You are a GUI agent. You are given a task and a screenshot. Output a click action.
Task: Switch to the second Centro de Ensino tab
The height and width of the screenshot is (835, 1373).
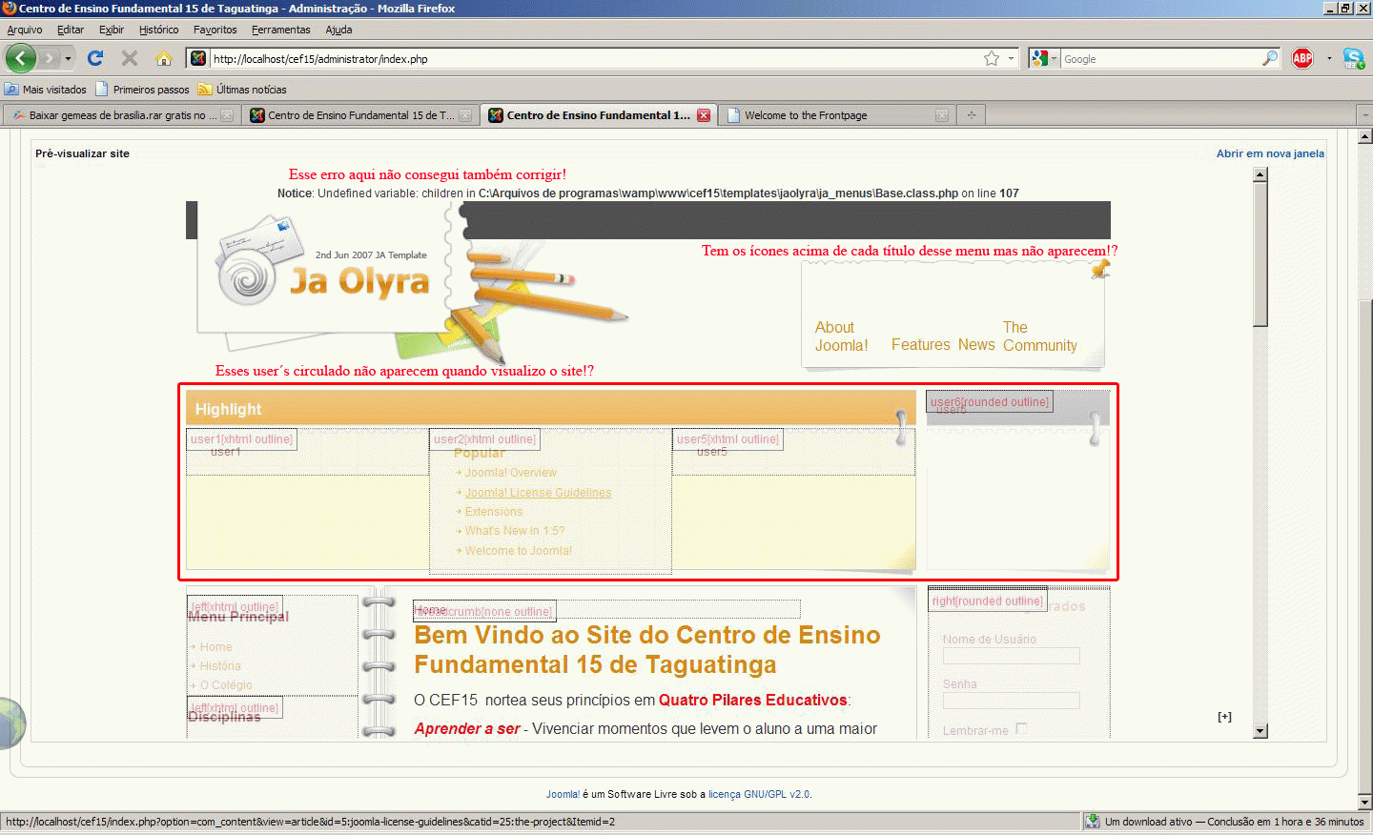[x=359, y=115]
